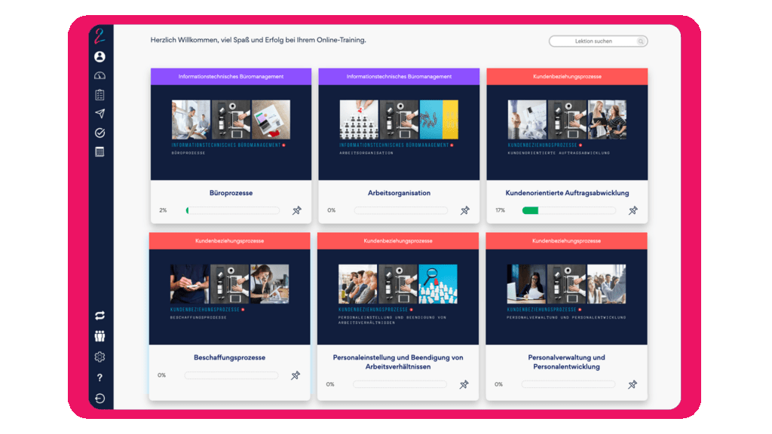The image size is (772, 434).
Task: Click the question mark help icon
Action: (x=99, y=374)
